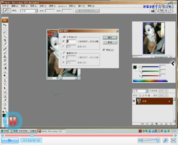Click 确定 OK button in dialog
The height and width of the screenshot is (145, 178).
[x=110, y=38]
